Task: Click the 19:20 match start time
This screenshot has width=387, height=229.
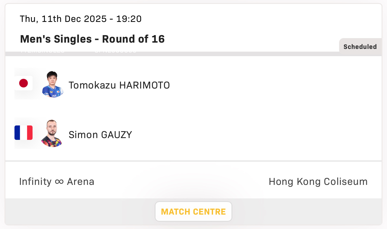Action: coord(129,19)
